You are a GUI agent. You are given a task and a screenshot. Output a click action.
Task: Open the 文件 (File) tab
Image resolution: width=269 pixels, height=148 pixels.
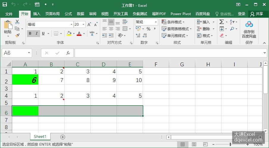point(9,14)
